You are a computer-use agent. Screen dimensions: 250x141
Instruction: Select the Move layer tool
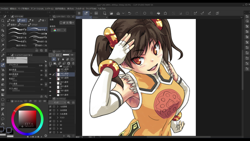point(3,35)
